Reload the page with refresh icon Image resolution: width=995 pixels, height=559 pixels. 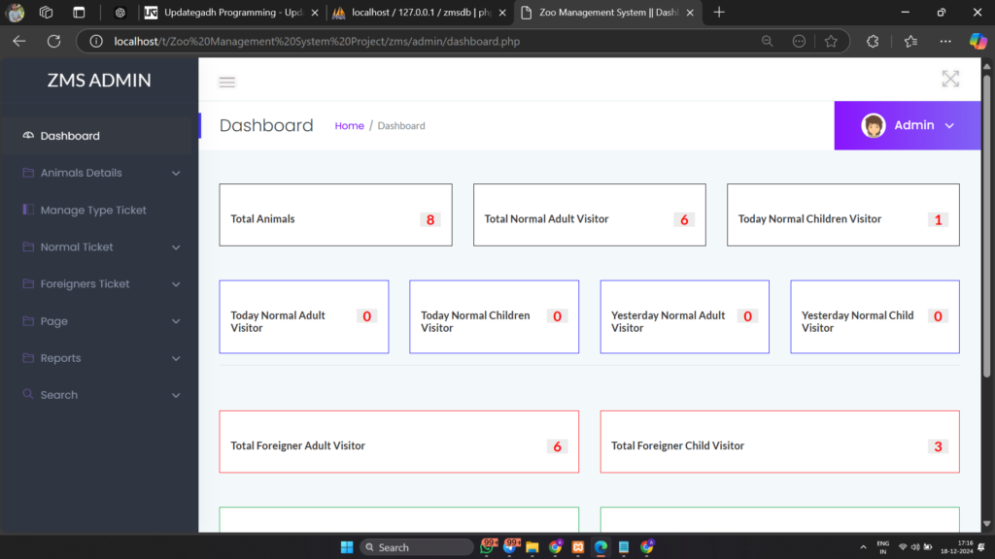[54, 41]
